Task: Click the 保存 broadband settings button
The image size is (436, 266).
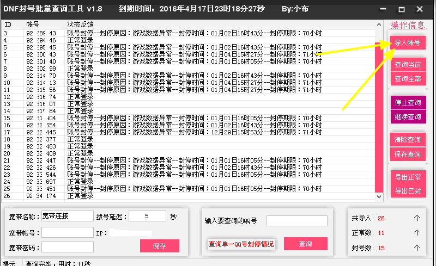Action: [159, 246]
